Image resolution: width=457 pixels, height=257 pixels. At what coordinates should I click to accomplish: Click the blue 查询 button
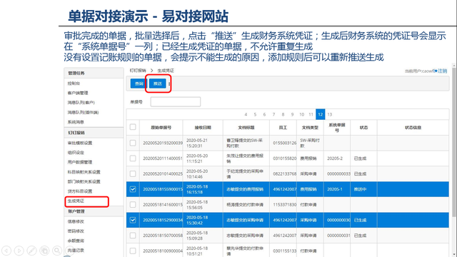click(139, 84)
